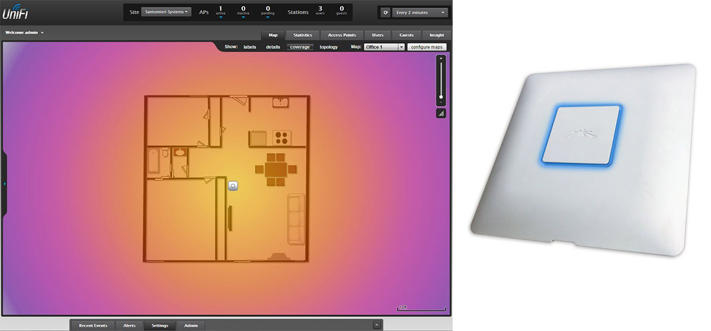Toggle the topology view

pos(328,47)
